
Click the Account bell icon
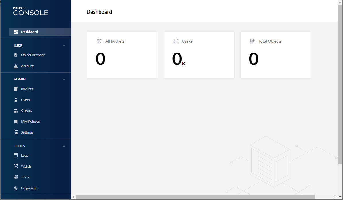click(x=16, y=66)
